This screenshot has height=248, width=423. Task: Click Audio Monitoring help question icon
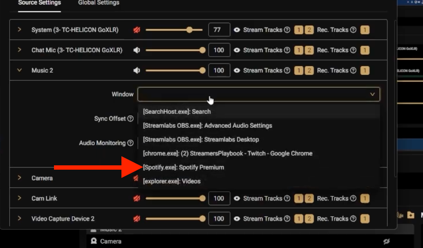tap(130, 143)
